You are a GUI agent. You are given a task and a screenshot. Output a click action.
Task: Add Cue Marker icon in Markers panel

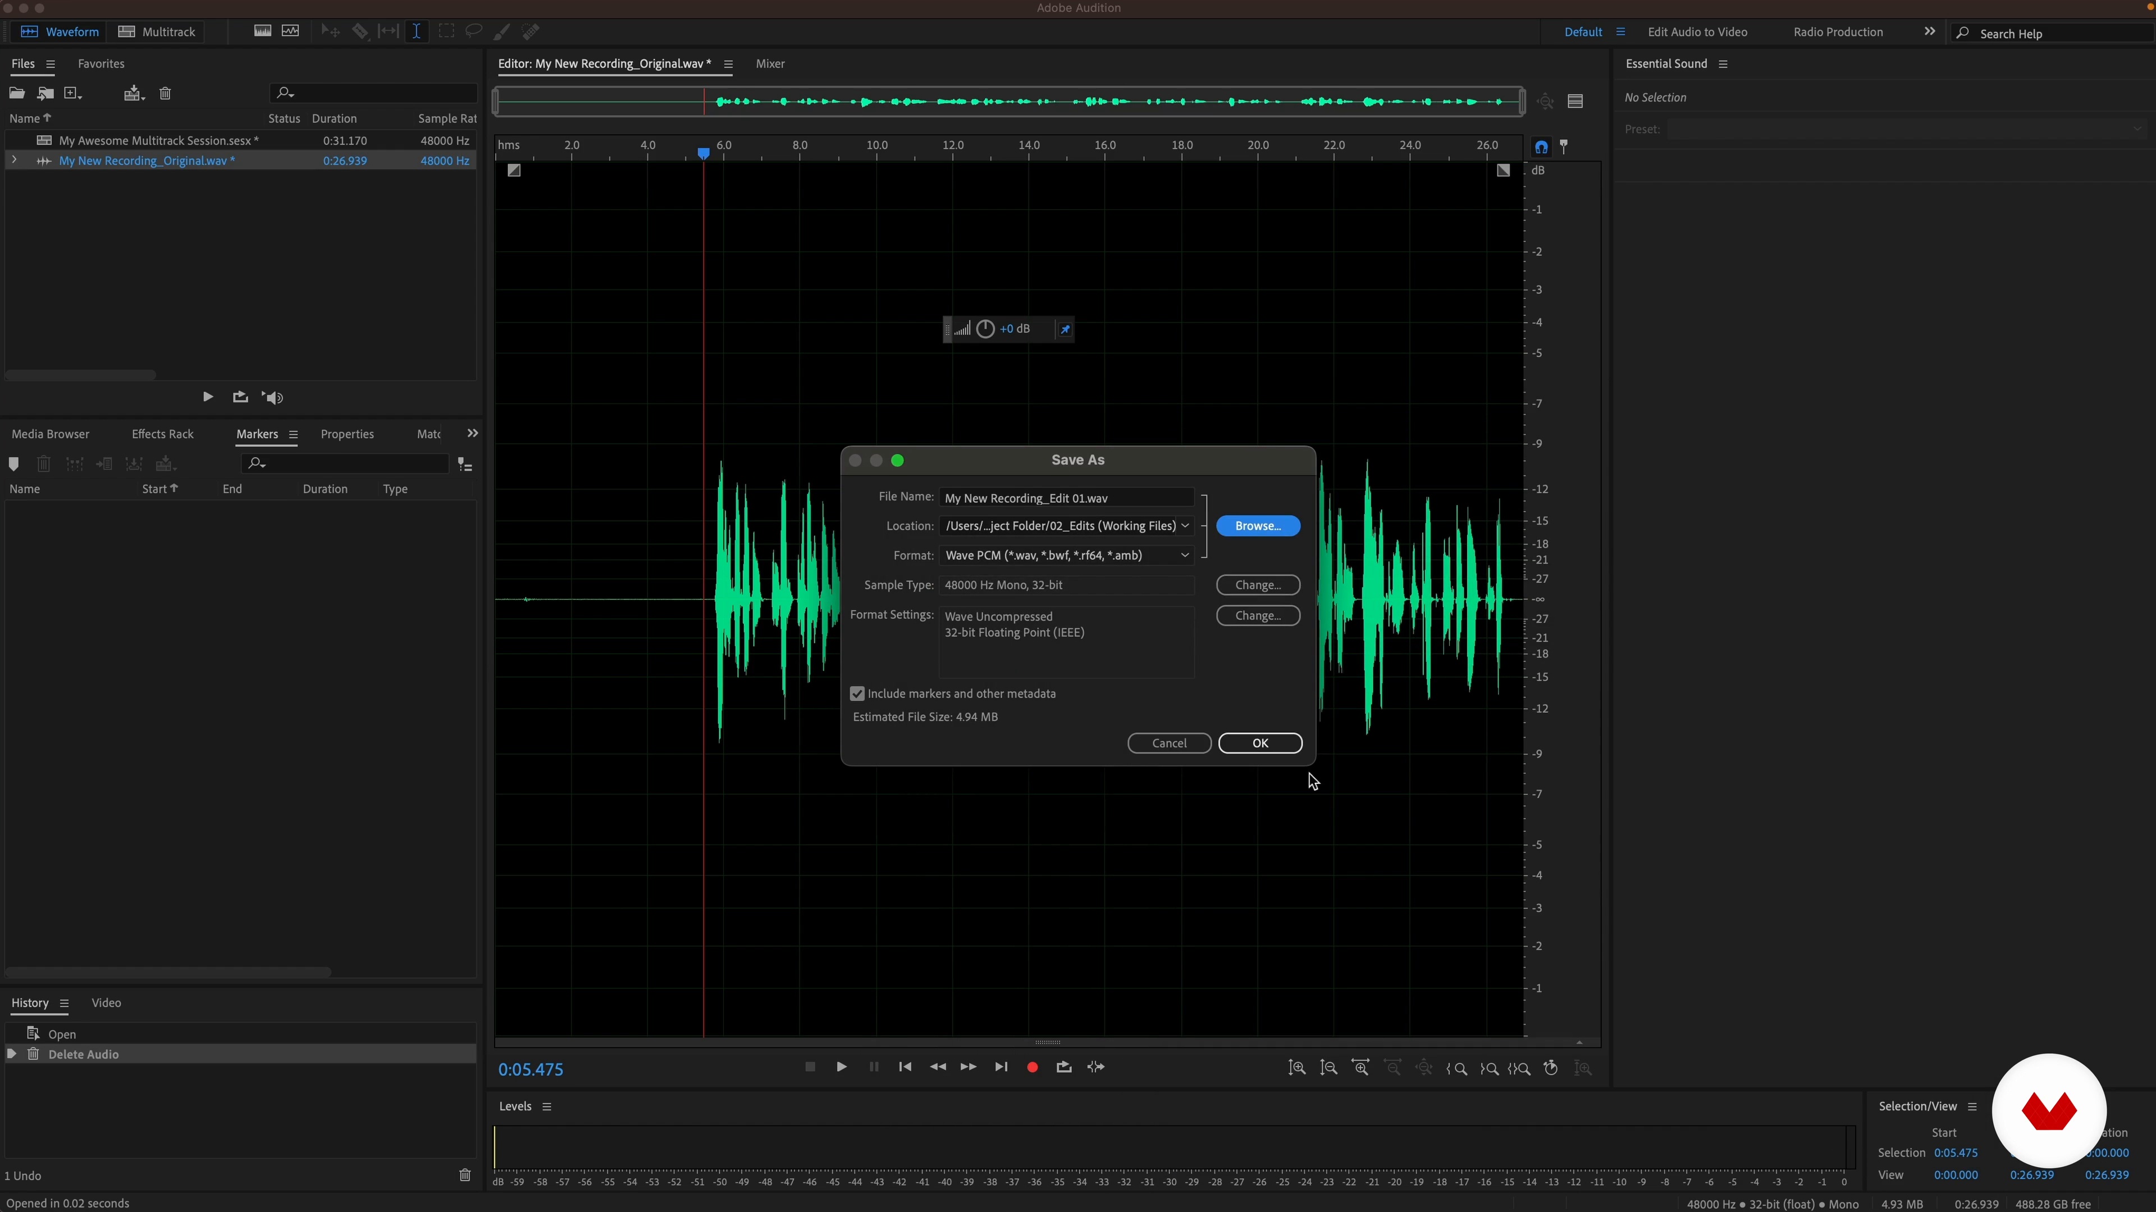[x=13, y=464]
